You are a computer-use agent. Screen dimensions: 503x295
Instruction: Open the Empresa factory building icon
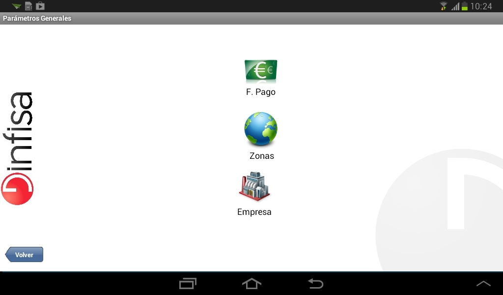[254, 186]
